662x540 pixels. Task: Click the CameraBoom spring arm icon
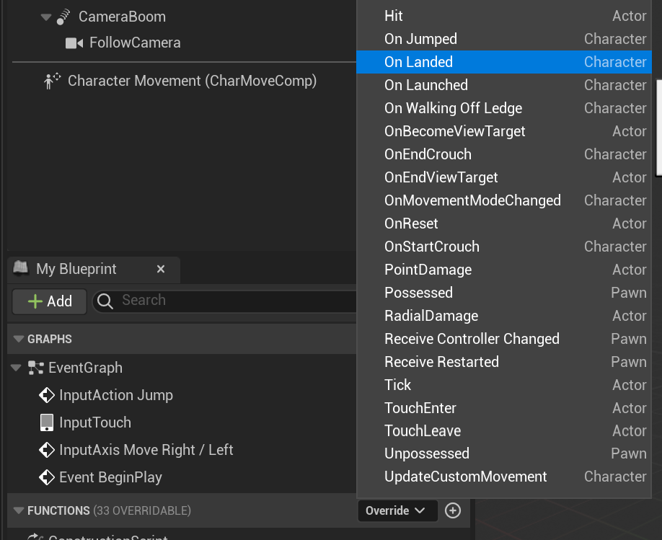(x=63, y=17)
